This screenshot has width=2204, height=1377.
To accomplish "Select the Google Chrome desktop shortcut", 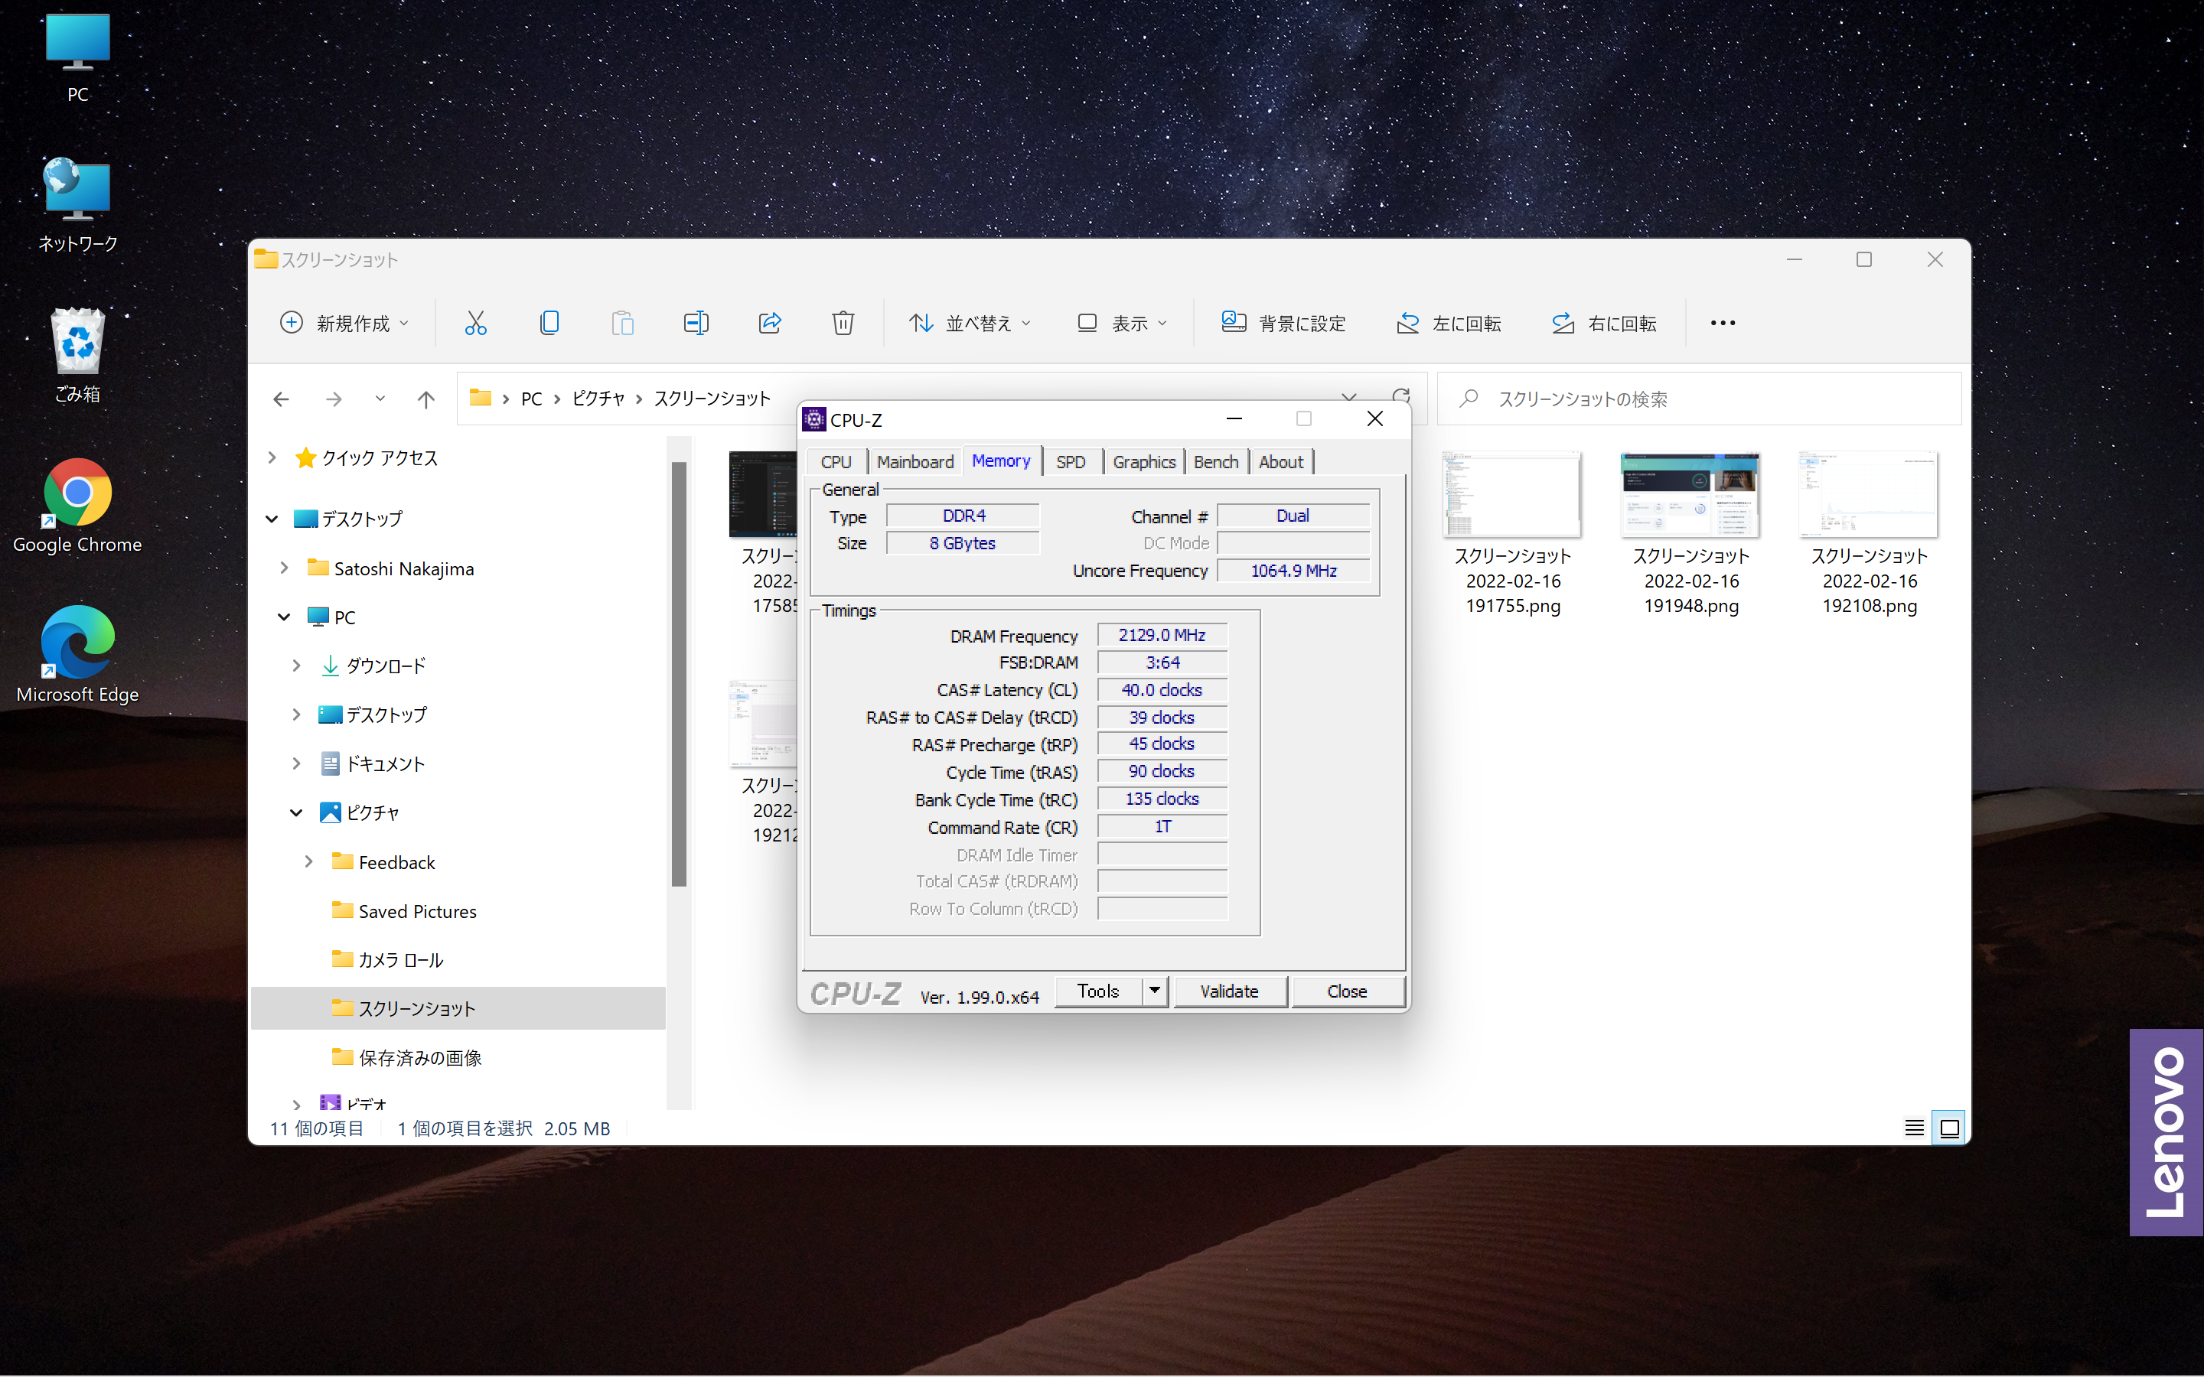I will pyautogui.click(x=77, y=506).
